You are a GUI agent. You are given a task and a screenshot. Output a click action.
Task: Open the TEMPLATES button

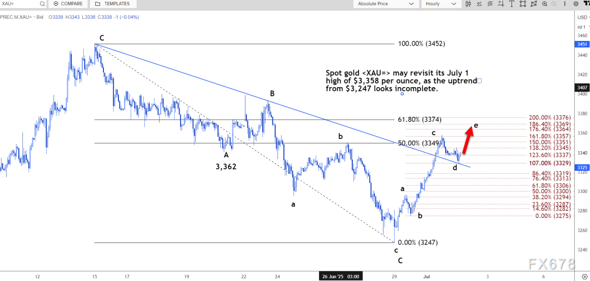tap(113, 4)
